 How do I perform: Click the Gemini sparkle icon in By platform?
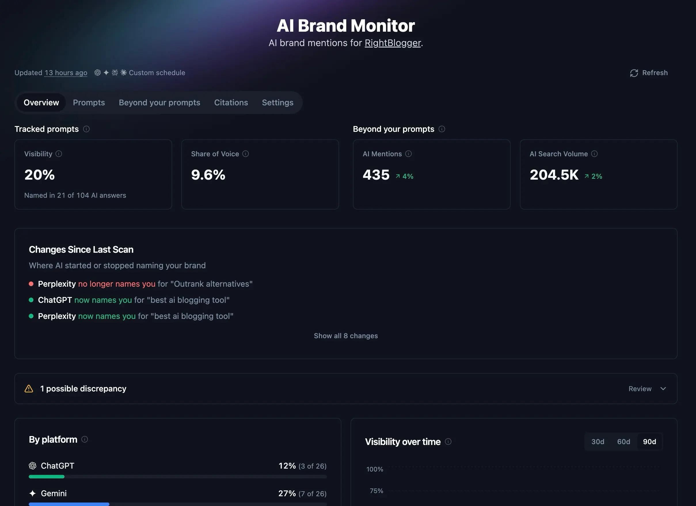click(x=33, y=493)
